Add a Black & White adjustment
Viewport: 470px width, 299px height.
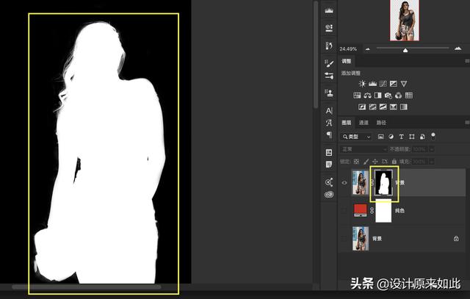pos(378,96)
